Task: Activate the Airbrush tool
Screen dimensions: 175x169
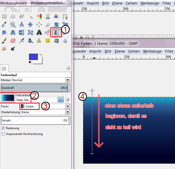Action: (x=21, y=41)
